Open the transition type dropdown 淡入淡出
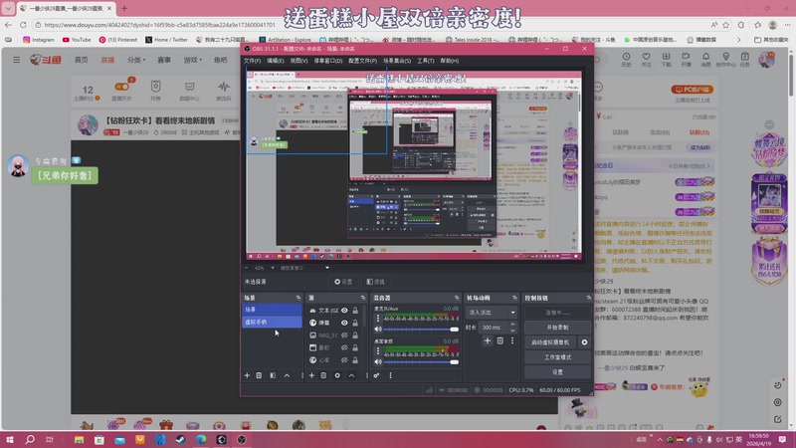This screenshot has width=796, height=448. pos(492,313)
